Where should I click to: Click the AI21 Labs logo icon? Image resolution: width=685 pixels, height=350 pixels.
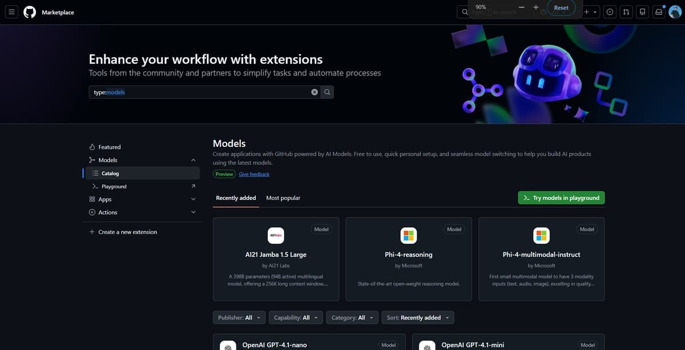point(276,235)
